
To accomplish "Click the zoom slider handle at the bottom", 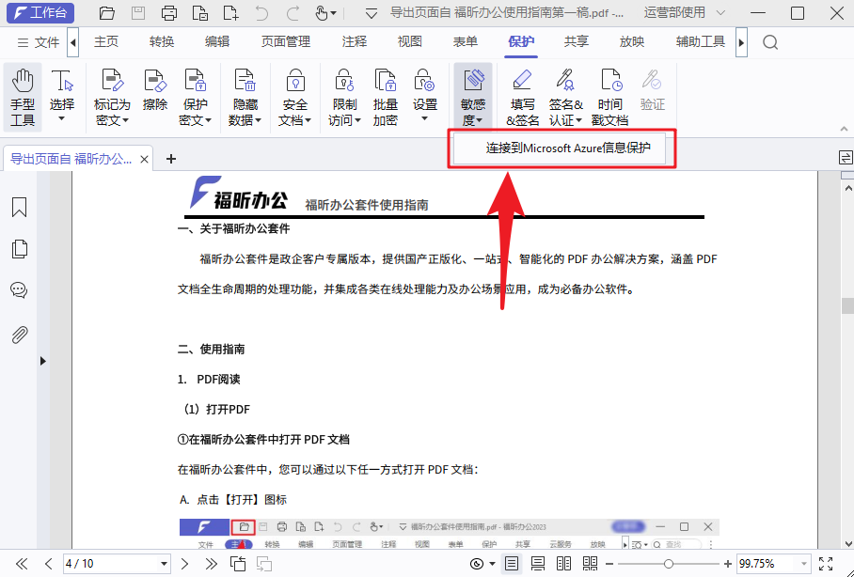I will point(669,563).
